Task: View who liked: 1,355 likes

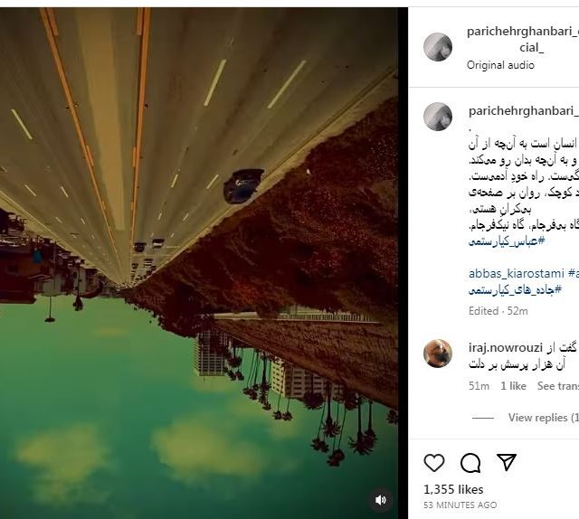Action: (x=453, y=489)
